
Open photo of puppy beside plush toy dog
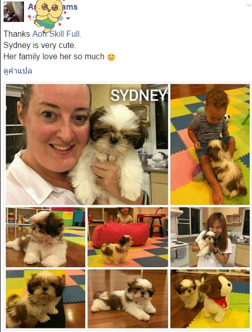[x=210, y=299]
